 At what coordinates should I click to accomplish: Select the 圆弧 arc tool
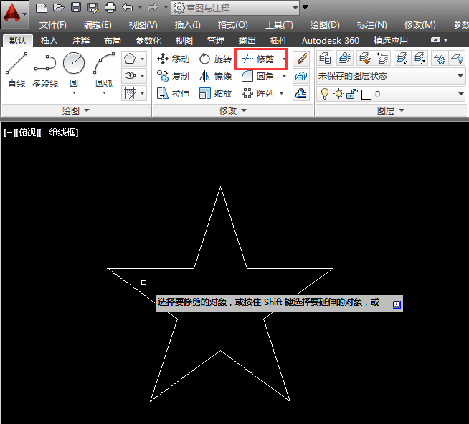point(104,69)
